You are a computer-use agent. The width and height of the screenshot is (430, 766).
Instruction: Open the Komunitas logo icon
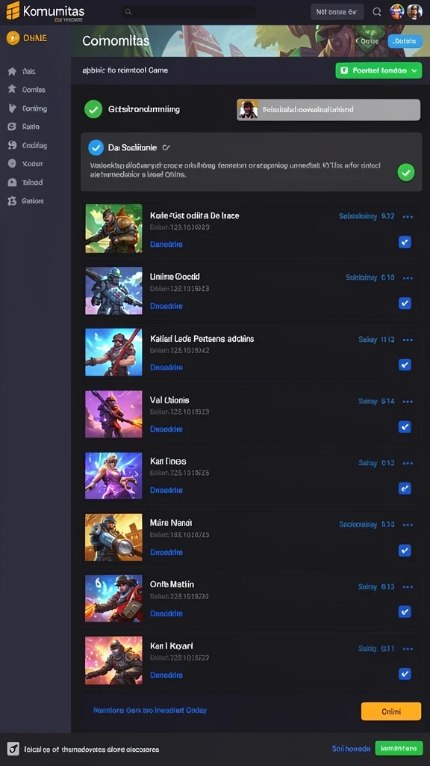tap(13, 10)
